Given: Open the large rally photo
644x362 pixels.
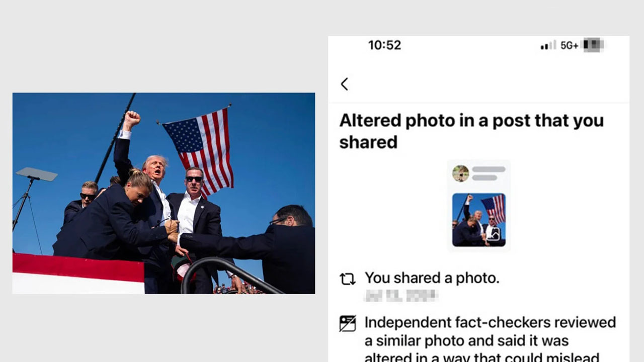Looking at the screenshot, I should pyautogui.click(x=164, y=193).
